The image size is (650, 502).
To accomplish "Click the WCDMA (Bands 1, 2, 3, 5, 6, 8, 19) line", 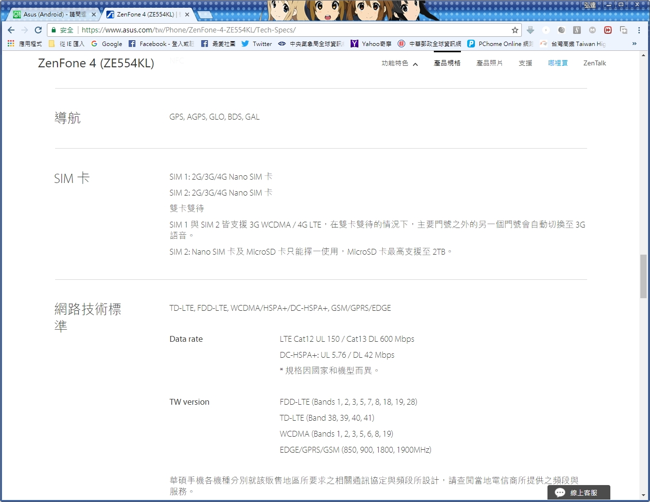I will pos(336,434).
